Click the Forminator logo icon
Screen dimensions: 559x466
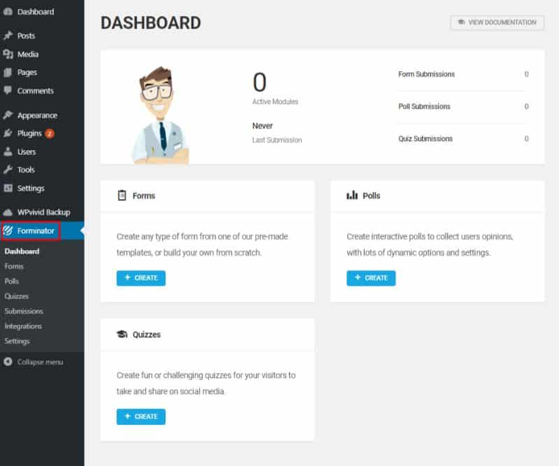click(x=8, y=231)
